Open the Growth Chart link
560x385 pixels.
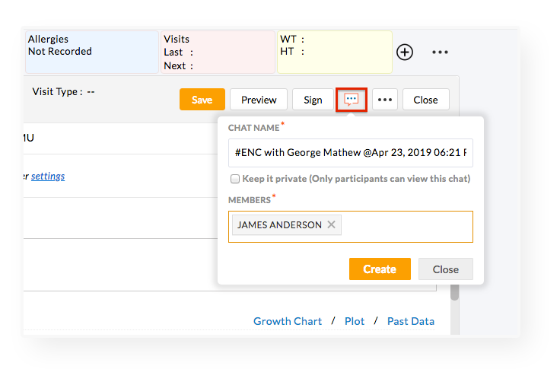(x=288, y=321)
